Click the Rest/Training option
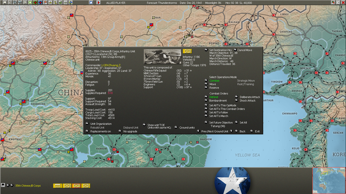This screenshot has height=194, width=346. click(245, 84)
